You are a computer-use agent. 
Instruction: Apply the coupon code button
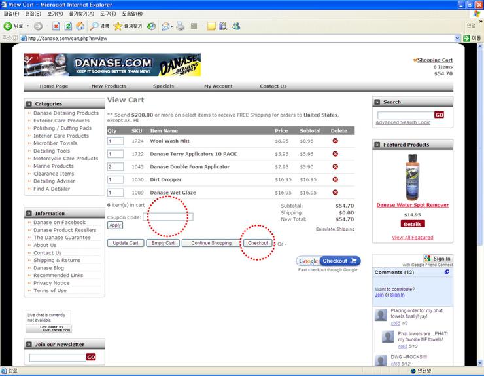[115, 225]
